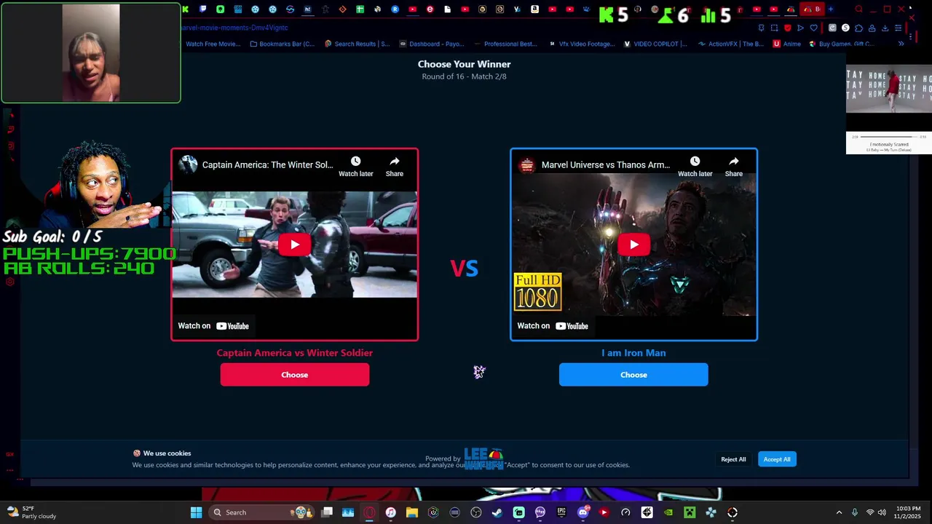This screenshot has width=932, height=524.
Task: Click the pinboard icon in address bar
Action: [x=761, y=28]
